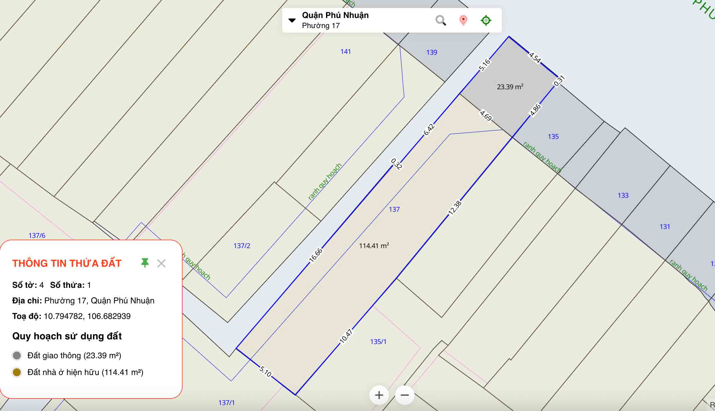Viewport: 715px width, 411px height.
Task: Click the magnifier search icon
Action: click(x=441, y=20)
